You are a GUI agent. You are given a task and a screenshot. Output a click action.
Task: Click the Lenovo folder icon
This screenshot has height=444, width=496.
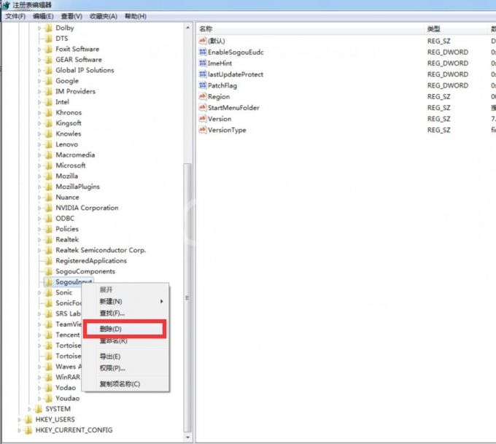(x=48, y=144)
